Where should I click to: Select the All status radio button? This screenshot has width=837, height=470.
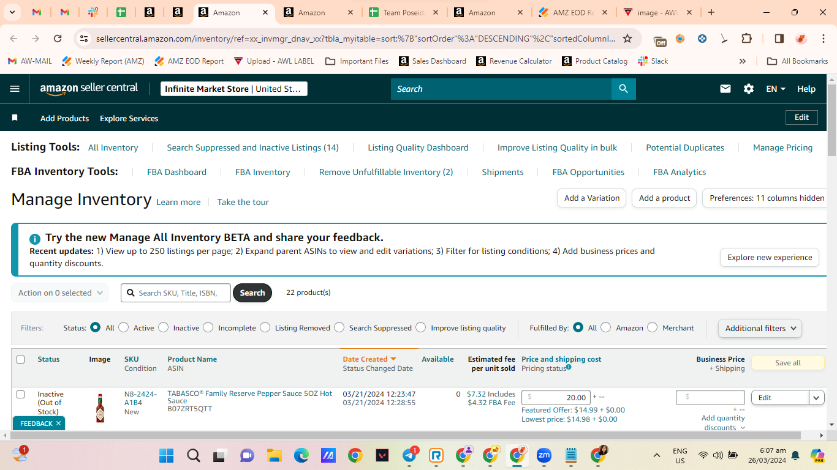coord(96,327)
